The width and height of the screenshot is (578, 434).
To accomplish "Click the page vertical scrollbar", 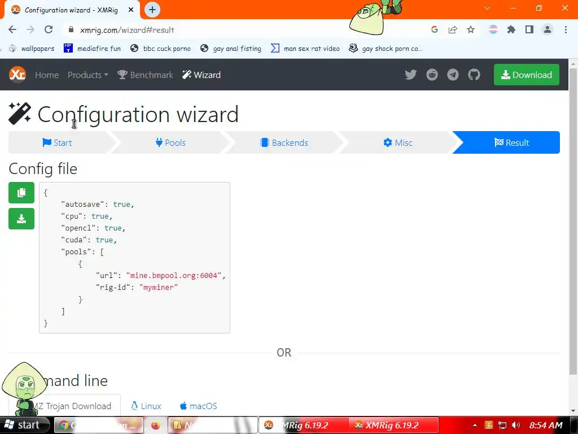I will (x=573, y=222).
